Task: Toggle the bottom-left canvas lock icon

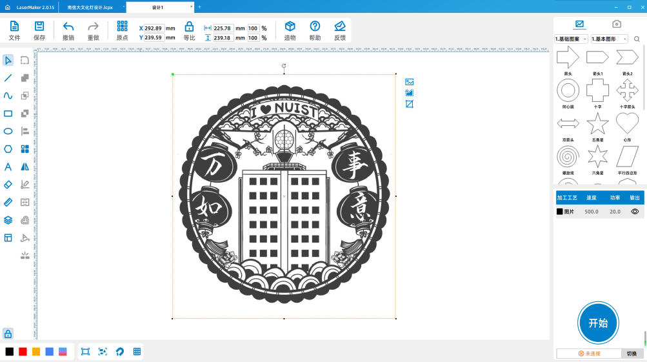Action: pyautogui.click(x=8, y=334)
